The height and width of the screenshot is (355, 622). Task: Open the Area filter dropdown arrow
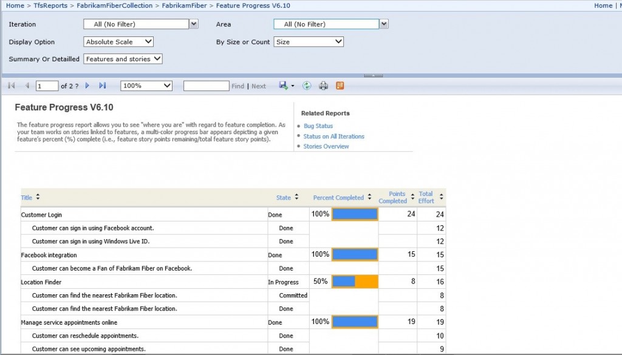click(384, 24)
